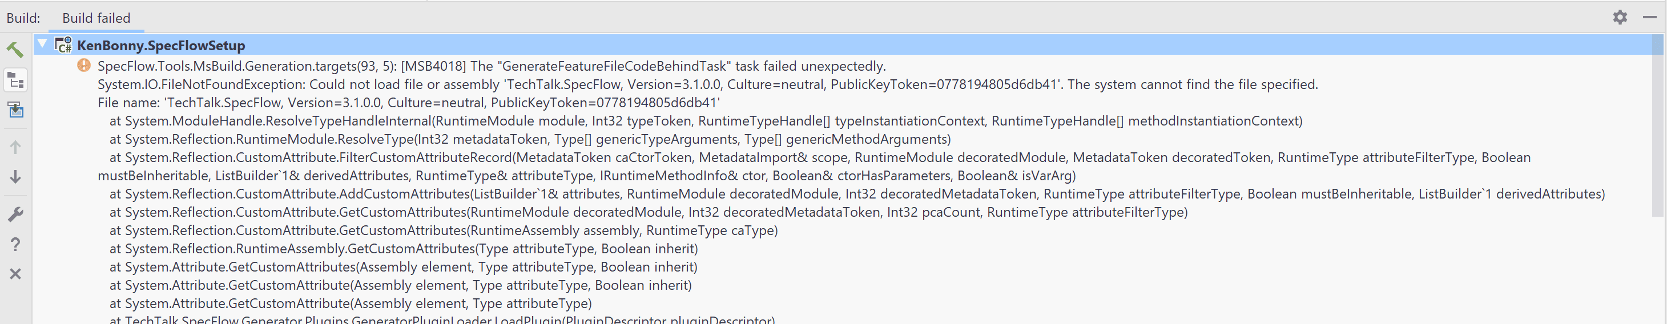The image size is (1667, 324).
Task: Go to next error with down arrow
Action: point(15,177)
